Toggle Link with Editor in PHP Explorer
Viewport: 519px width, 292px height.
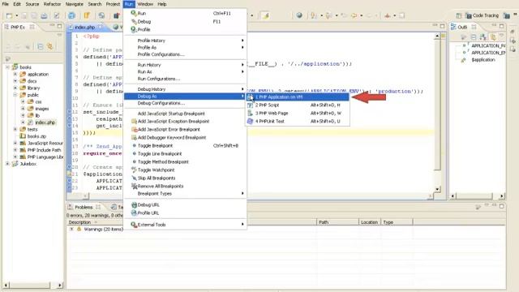tap(50, 46)
